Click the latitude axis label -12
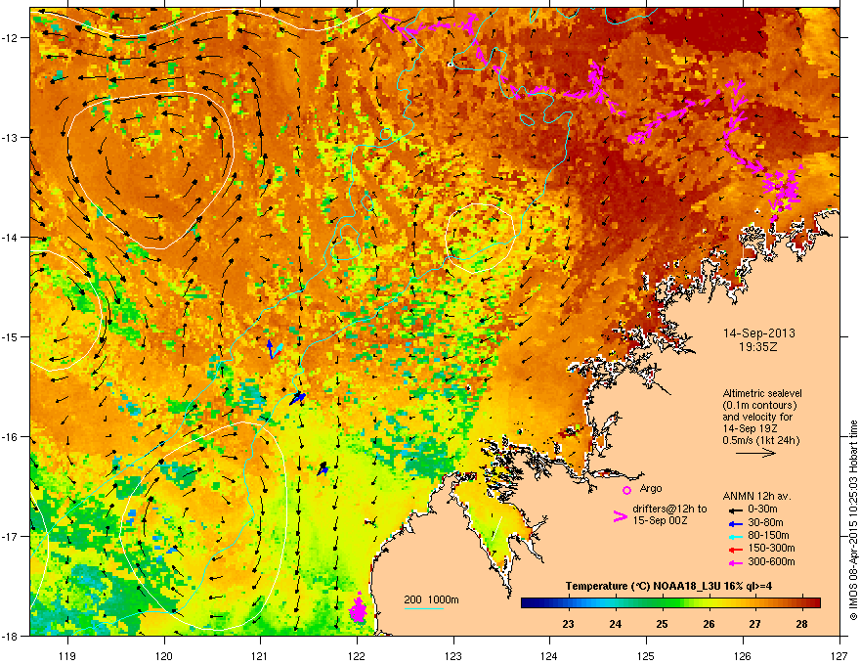 tap(10, 38)
